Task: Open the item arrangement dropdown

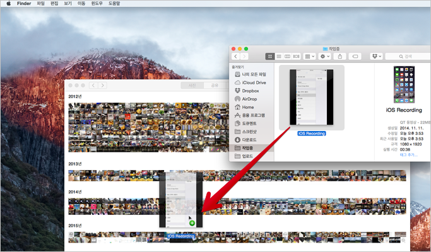Action: click(309, 56)
